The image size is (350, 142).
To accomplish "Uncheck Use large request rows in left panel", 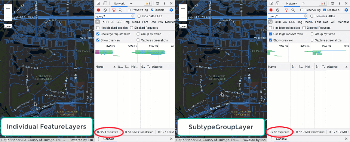I will click(98, 34).
